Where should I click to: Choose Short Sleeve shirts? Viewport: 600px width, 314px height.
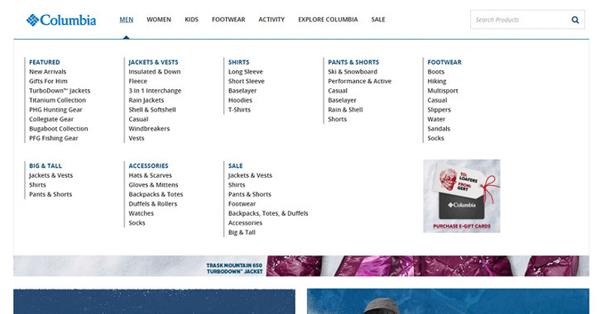click(x=246, y=82)
